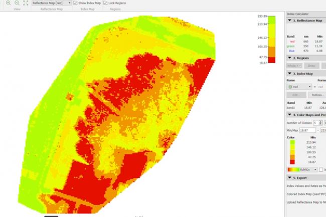Collapse the 2. Regions section
Screen dimensions: 326x217
click(x=290, y=58)
